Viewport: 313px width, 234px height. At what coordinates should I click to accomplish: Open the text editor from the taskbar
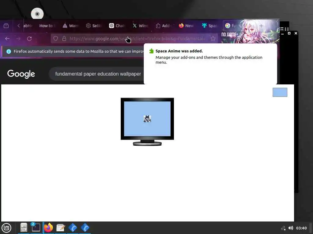coord(61,227)
